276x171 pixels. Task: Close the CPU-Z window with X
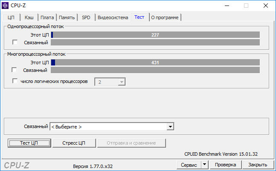pyautogui.click(x=266, y=6)
